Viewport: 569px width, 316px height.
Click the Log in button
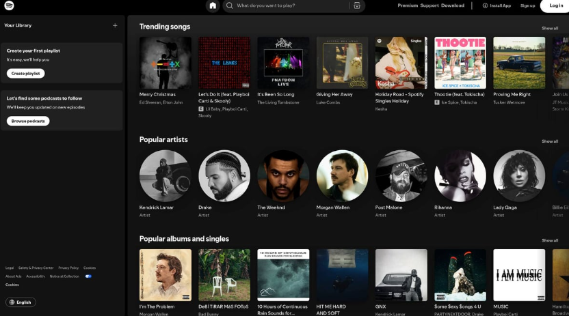(x=555, y=5)
